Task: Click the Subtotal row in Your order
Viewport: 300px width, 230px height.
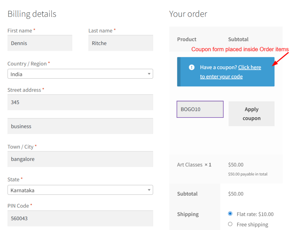Action: tap(194, 194)
